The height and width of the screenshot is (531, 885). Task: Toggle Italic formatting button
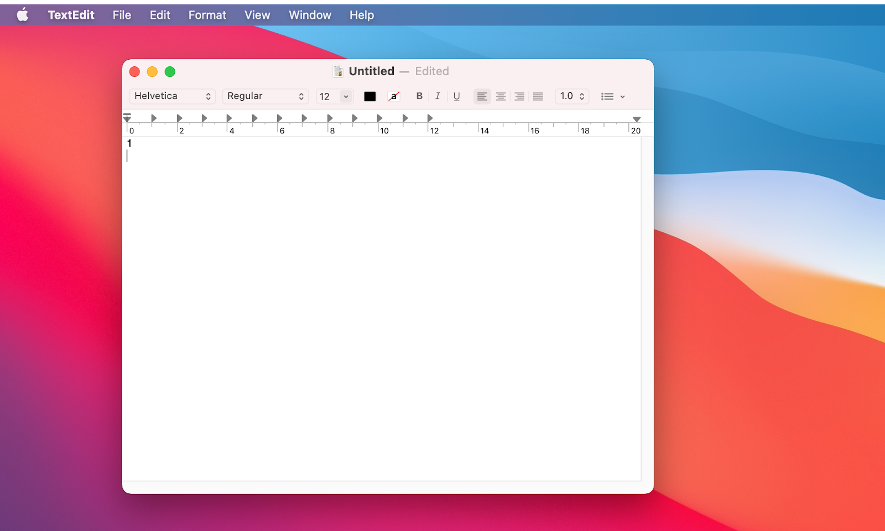click(438, 96)
